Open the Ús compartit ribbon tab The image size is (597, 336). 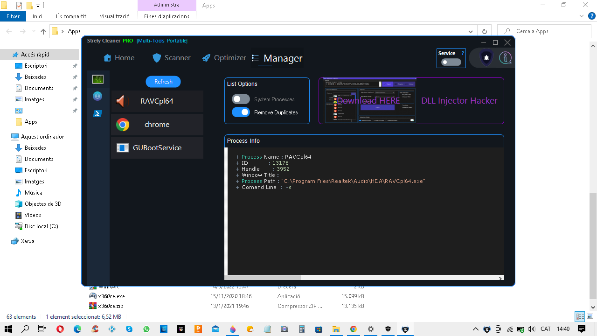coord(71,16)
